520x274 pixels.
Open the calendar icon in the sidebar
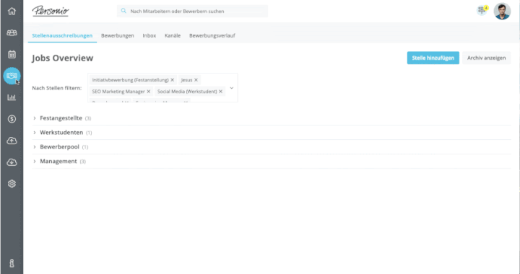click(x=12, y=54)
